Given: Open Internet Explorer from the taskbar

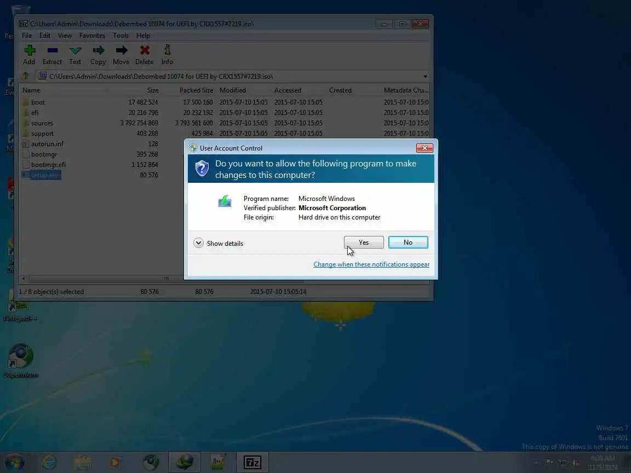Looking at the screenshot, I should point(49,463).
